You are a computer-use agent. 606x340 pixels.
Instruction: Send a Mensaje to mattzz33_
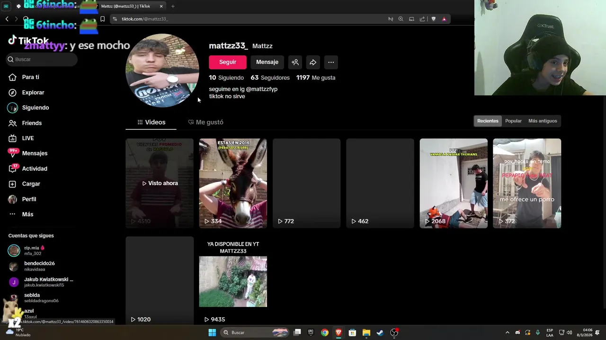(267, 62)
